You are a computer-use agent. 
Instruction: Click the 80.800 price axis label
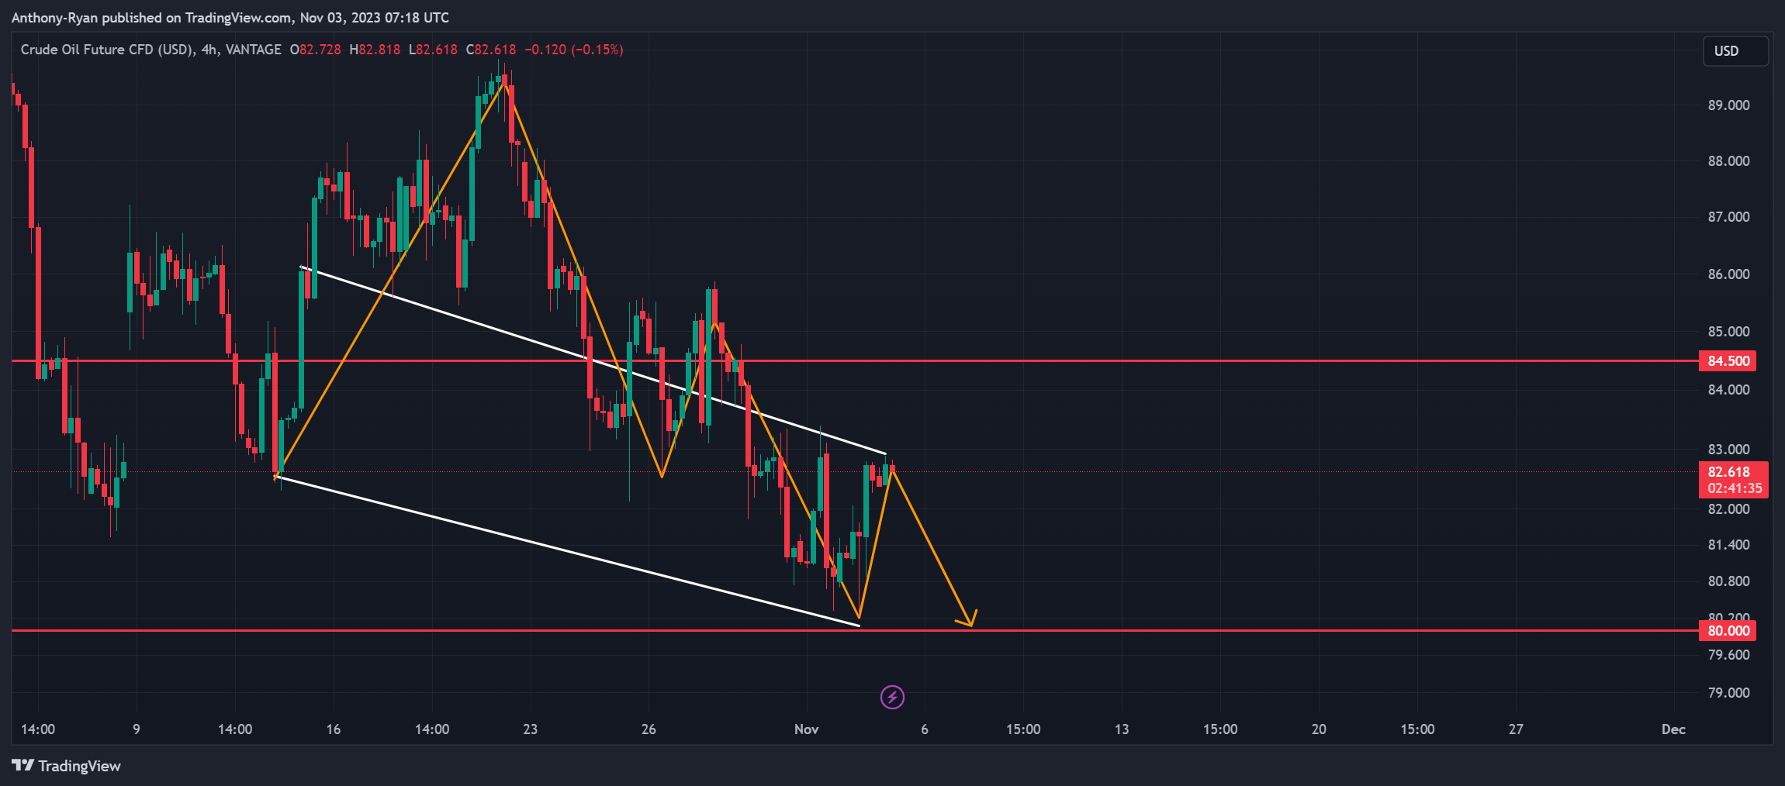click(x=1728, y=581)
